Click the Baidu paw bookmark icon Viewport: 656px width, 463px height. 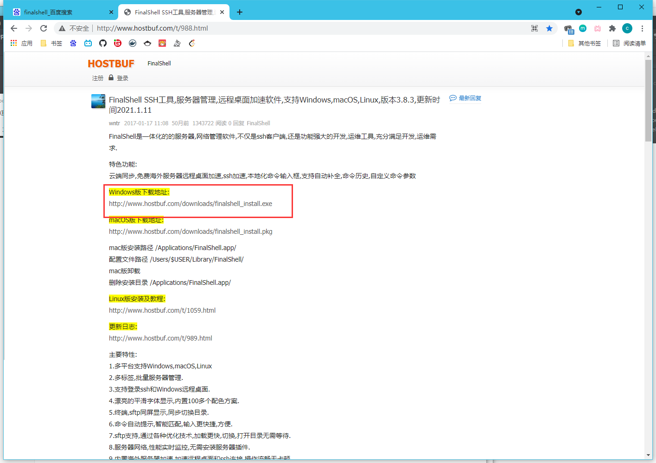click(73, 43)
